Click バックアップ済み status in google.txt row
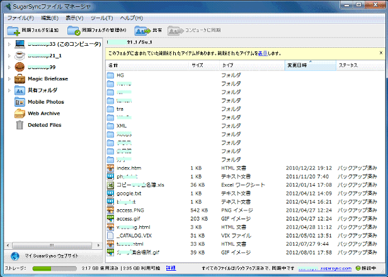Viewport: 388px width, 277px height. 357,193
